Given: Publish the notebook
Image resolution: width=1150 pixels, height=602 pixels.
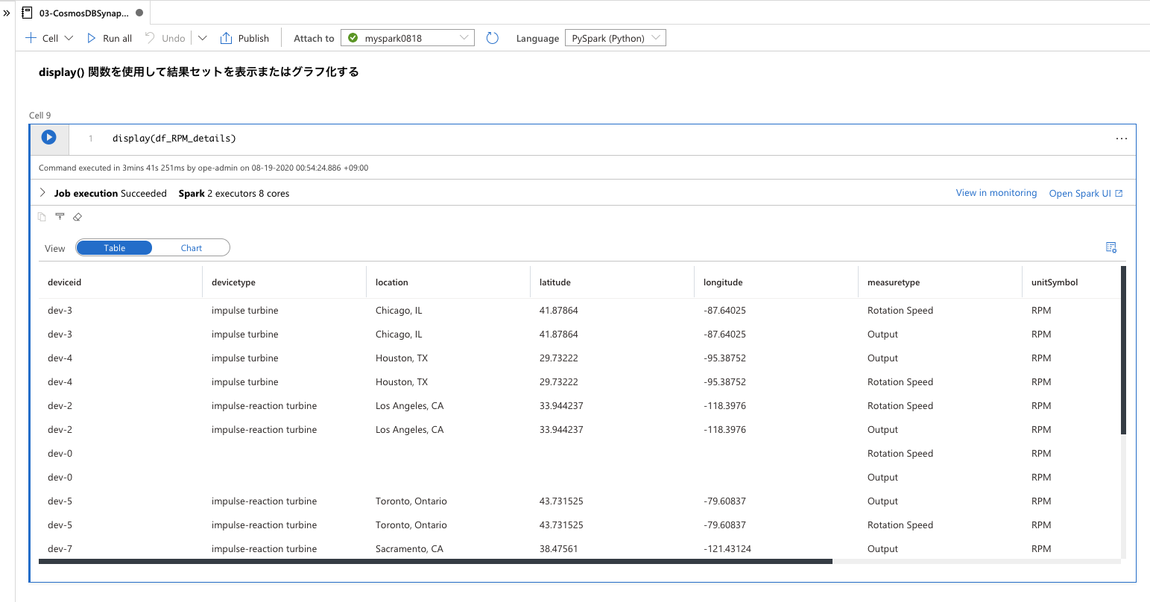Looking at the screenshot, I should (245, 38).
